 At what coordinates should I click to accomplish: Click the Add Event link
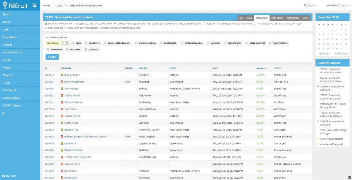click(x=324, y=54)
